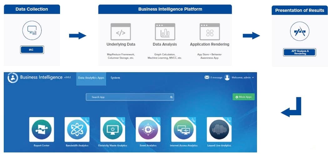The width and height of the screenshot is (328, 154).
Task: Select the Event Analytics app icon
Action: point(148,130)
